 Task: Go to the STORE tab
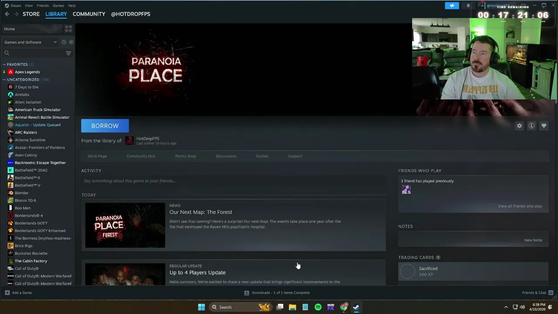31,14
